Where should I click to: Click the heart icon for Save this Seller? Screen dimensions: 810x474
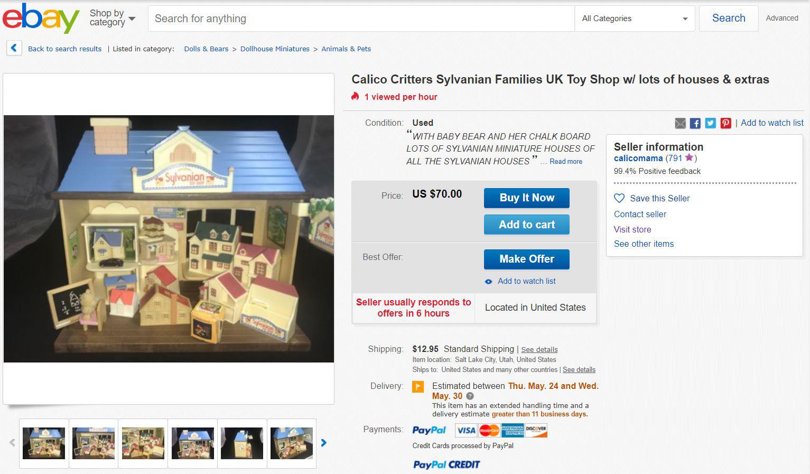[619, 198]
